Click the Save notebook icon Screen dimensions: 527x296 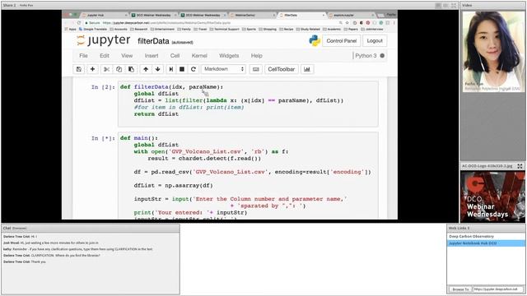click(79, 69)
